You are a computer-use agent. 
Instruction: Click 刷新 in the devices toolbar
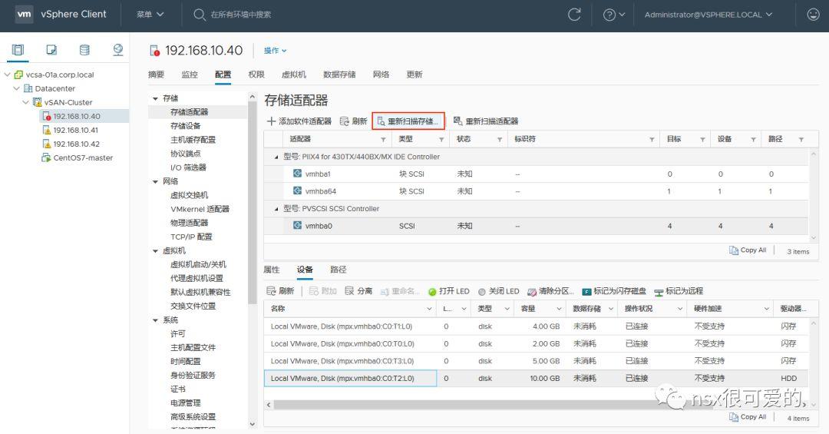280,291
